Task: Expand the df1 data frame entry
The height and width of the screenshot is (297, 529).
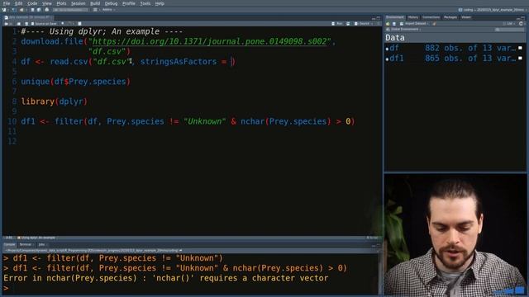Action: coord(388,59)
